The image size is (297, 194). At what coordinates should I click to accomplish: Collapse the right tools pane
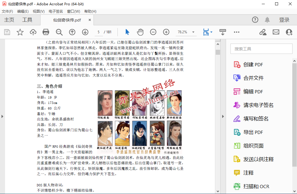pyautogui.click(x=223, y=116)
